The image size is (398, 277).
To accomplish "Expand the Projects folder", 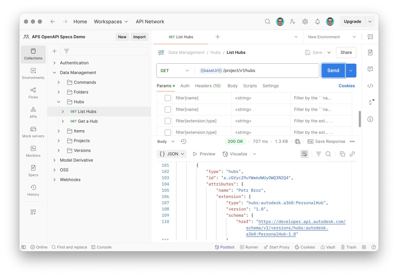I will click(58, 141).
